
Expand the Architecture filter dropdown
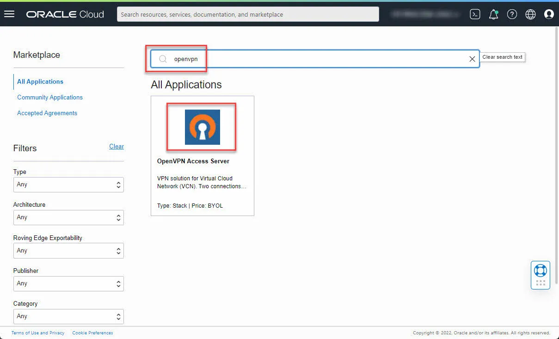coord(68,217)
